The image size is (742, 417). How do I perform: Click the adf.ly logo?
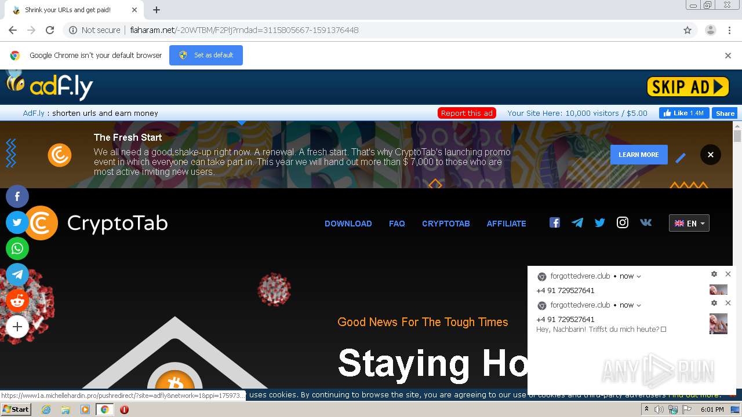pyautogui.click(x=50, y=86)
